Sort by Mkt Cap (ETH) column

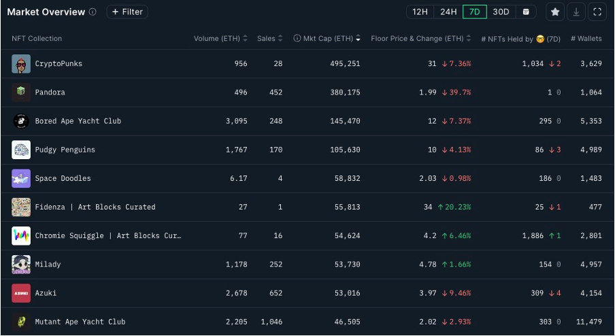[327, 39]
